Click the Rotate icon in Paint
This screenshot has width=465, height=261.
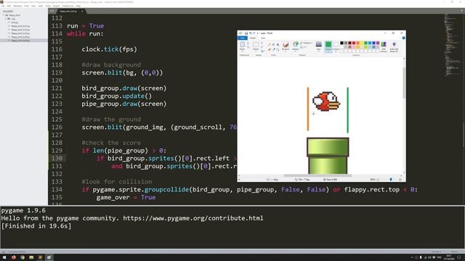(262, 51)
